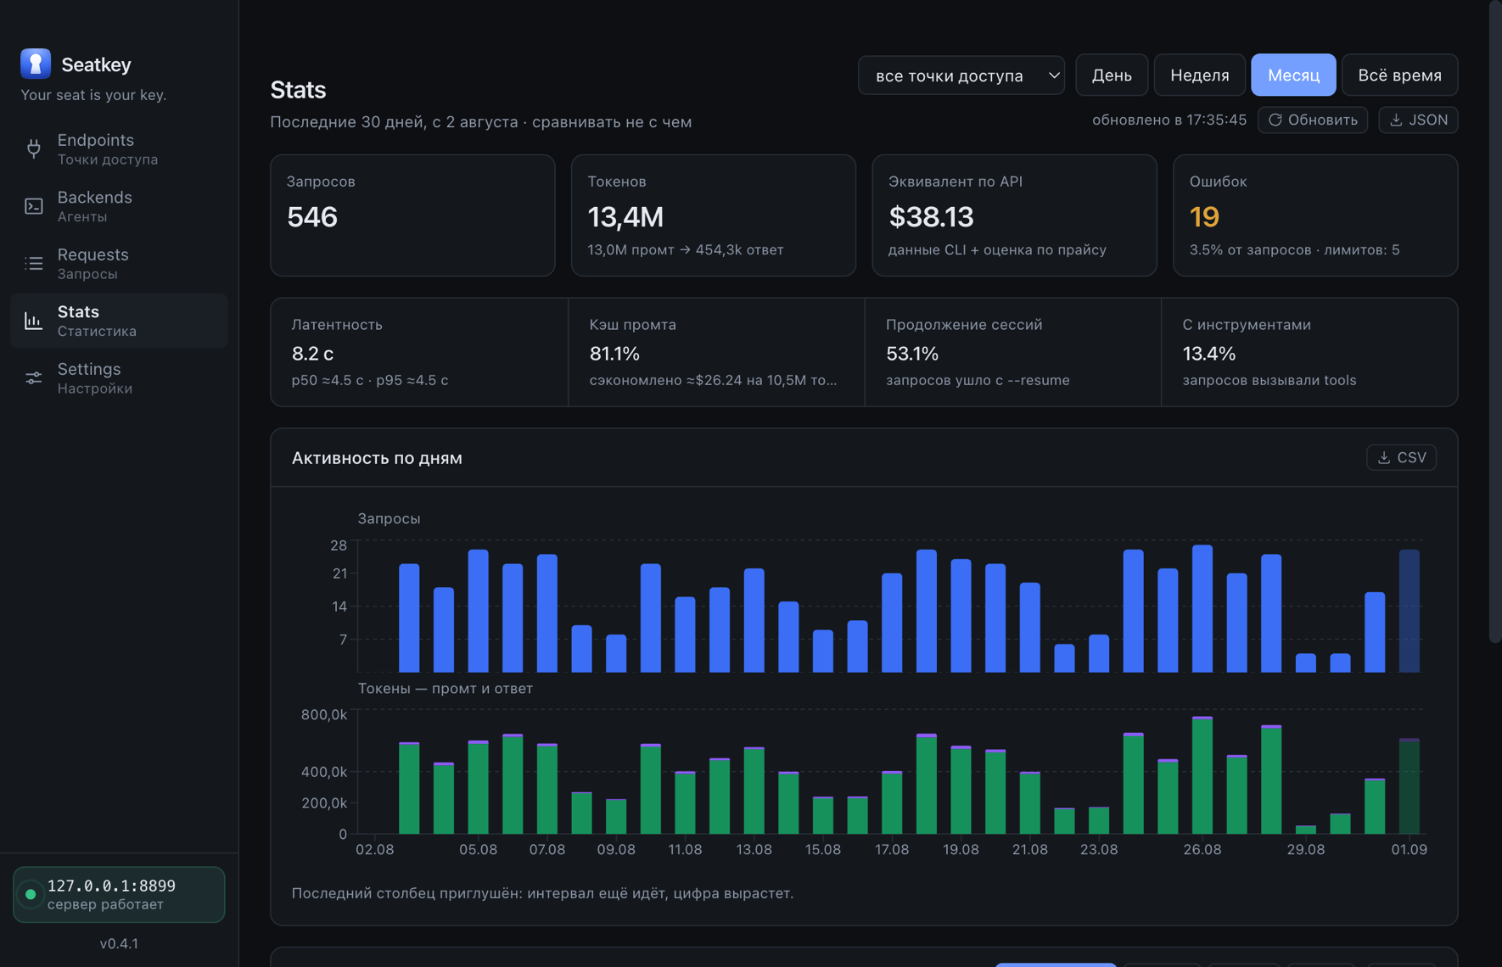Click the Токенов 13,4M card

[714, 215]
